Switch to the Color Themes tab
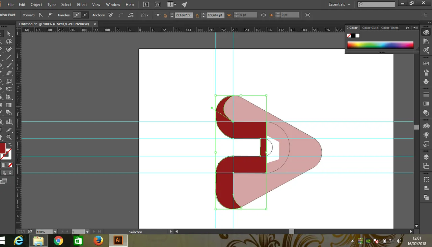The height and width of the screenshot is (247, 432). click(x=390, y=28)
